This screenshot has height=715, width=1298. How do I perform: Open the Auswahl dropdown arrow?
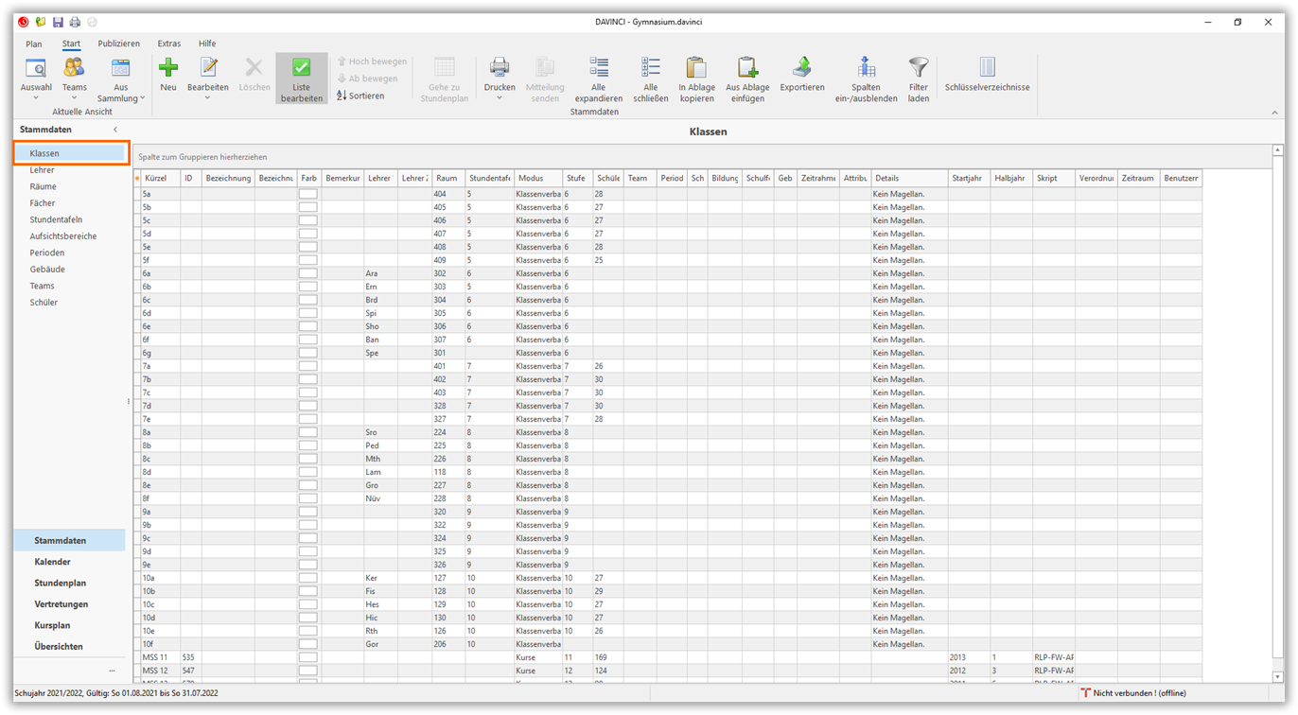(x=36, y=98)
